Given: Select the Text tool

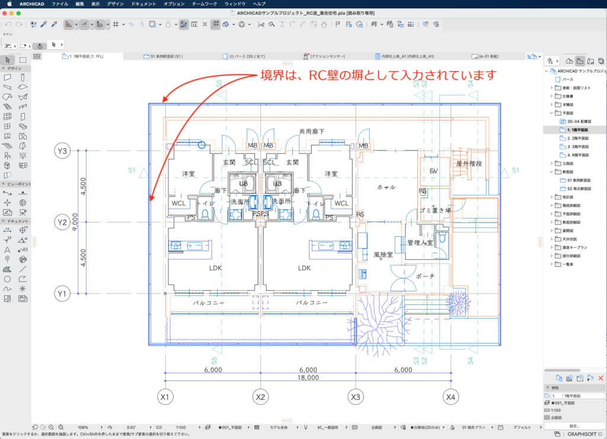Looking at the screenshot, I should 7,250.
